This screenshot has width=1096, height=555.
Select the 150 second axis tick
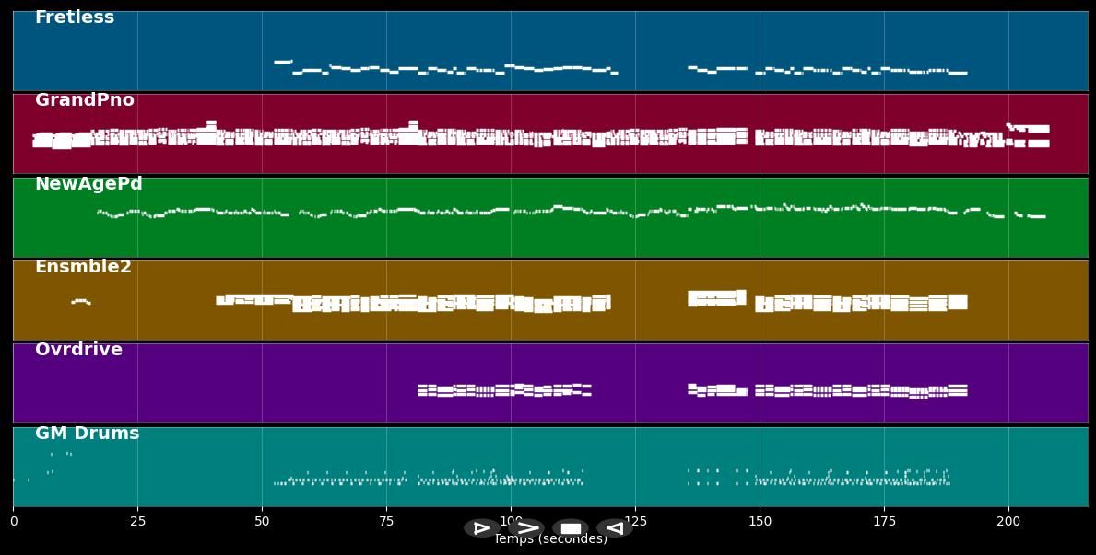(760, 521)
